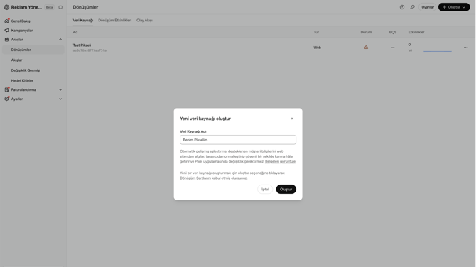Viewport: 476px width, 267px height.
Task: Click the Dönüşümler page title
Action: coord(85,7)
